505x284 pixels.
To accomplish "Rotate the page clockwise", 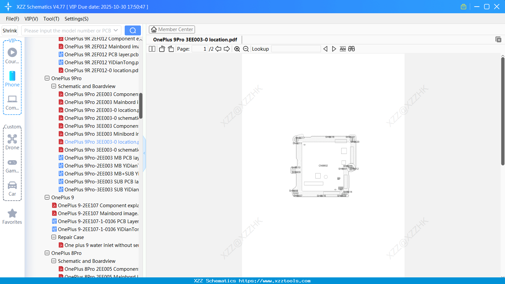I will [x=171, y=49].
